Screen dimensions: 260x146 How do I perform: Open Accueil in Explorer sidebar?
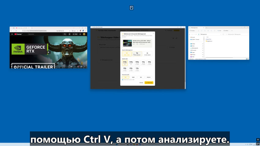(192, 37)
